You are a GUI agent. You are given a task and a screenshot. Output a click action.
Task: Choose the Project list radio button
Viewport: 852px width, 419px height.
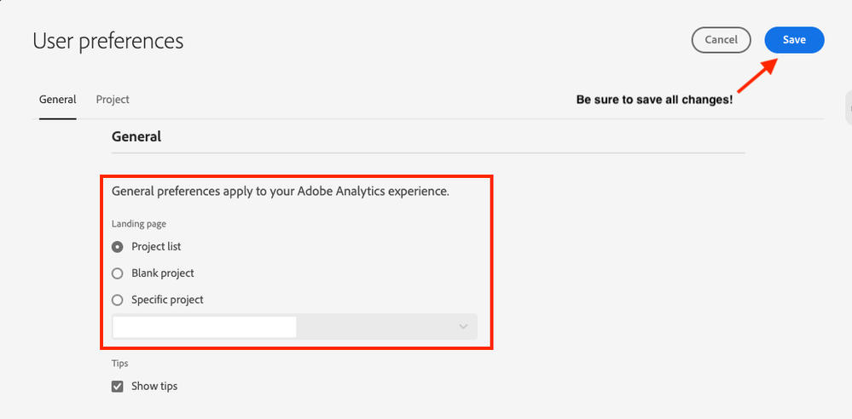coord(118,247)
